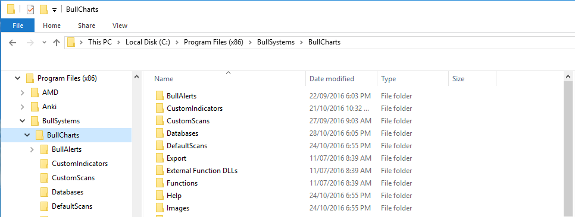Open the Recent locations dropdown arrow
575x217 pixels.
[45, 42]
